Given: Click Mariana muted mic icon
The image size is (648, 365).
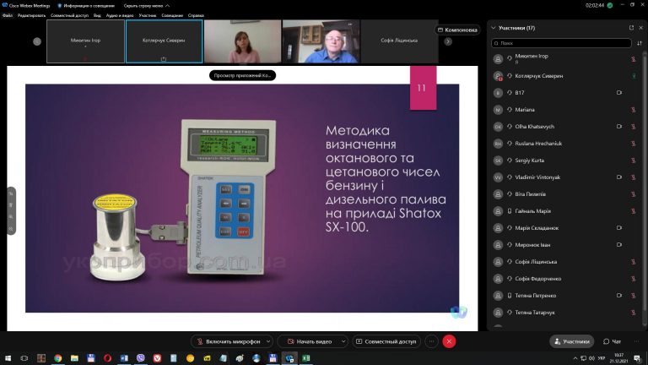Looking at the screenshot, I should 633,110.
